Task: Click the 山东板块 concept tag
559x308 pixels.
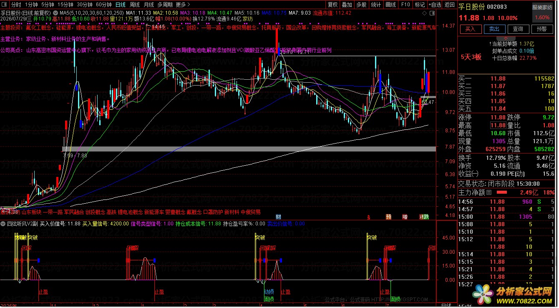Action: 31,212
